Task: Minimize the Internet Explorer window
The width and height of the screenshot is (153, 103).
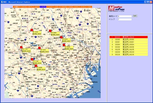Action: 146,2
